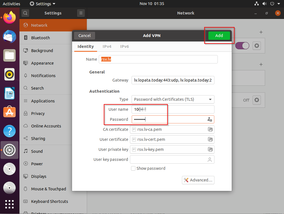Enable the Show password checkbox
The height and width of the screenshot is (214, 284).
(133, 168)
